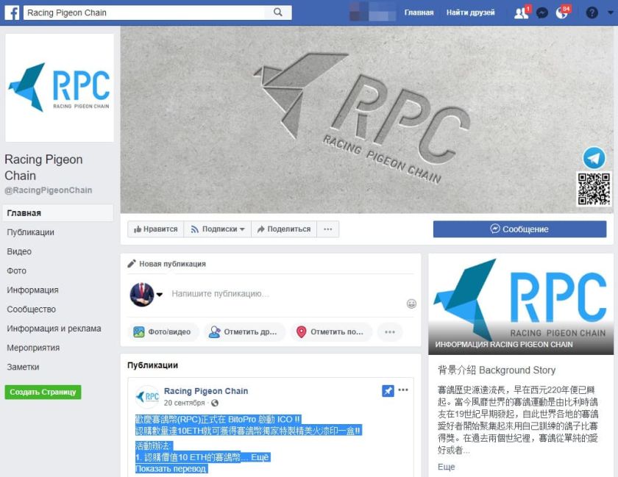
Task: Open the post options ellipsis menu
Action: coord(403,390)
